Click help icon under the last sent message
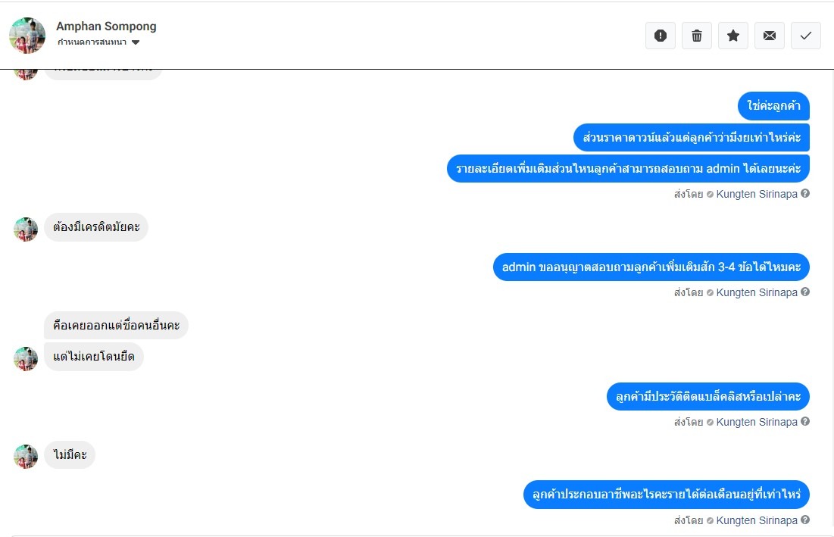The width and height of the screenshot is (834, 537). (805, 520)
